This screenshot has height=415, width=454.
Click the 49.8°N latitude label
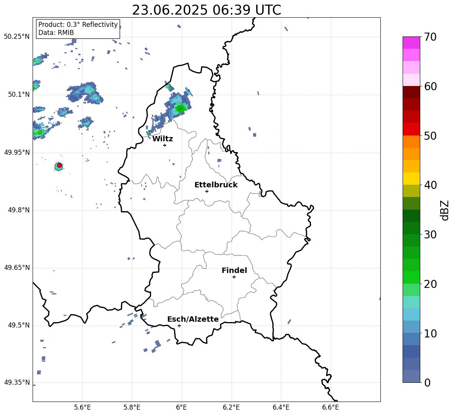[x=19, y=210]
